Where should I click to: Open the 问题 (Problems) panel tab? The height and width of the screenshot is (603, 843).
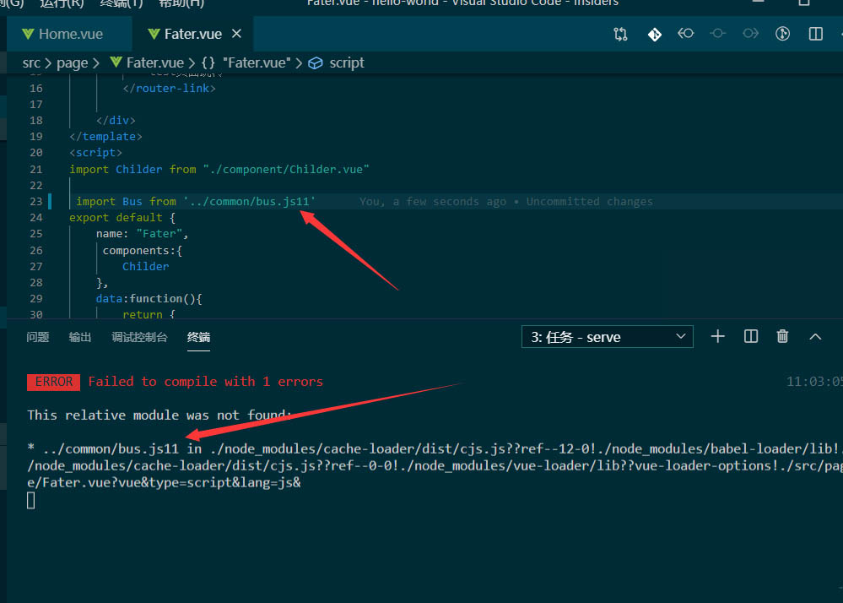[x=38, y=337]
